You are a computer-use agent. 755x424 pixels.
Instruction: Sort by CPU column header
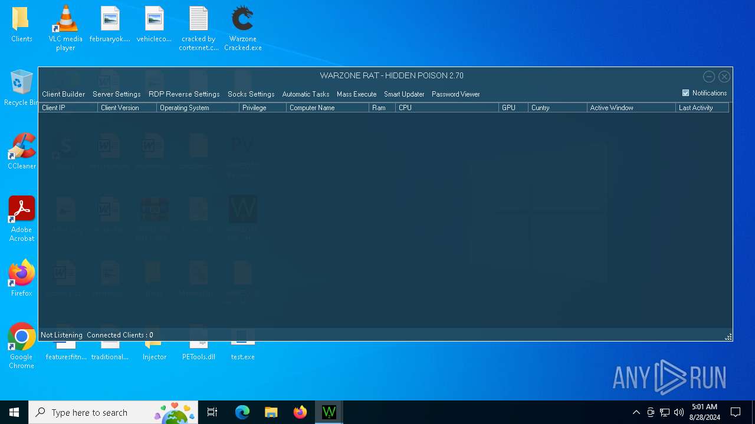[447, 108]
